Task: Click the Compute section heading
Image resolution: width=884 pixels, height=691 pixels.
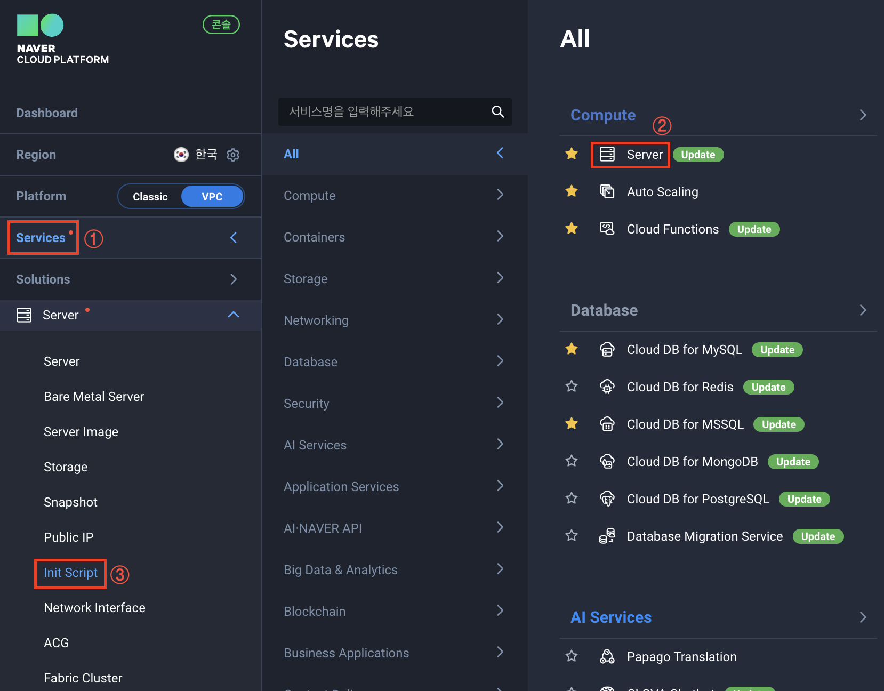Action: (x=603, y=115)
